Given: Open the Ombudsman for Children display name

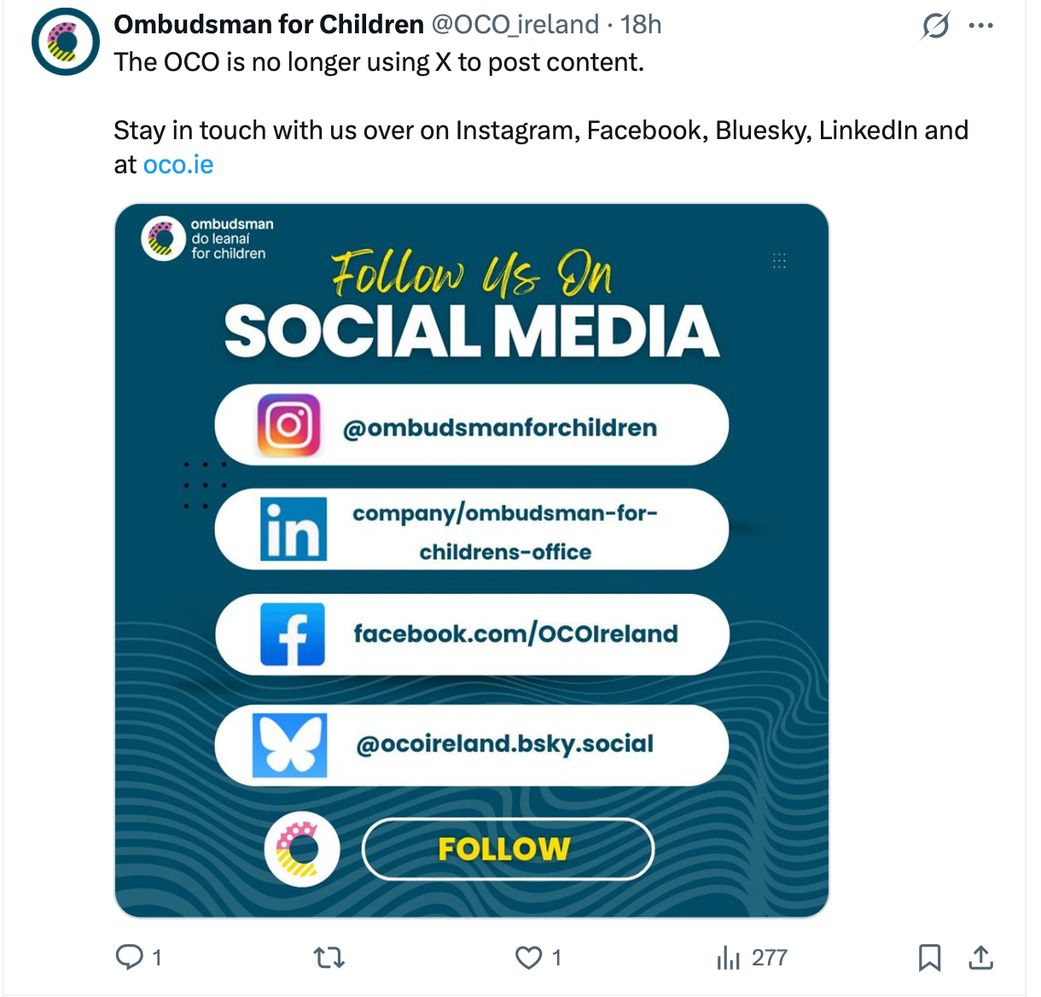Looking at the screenshot, I should (x=269, y=25).
